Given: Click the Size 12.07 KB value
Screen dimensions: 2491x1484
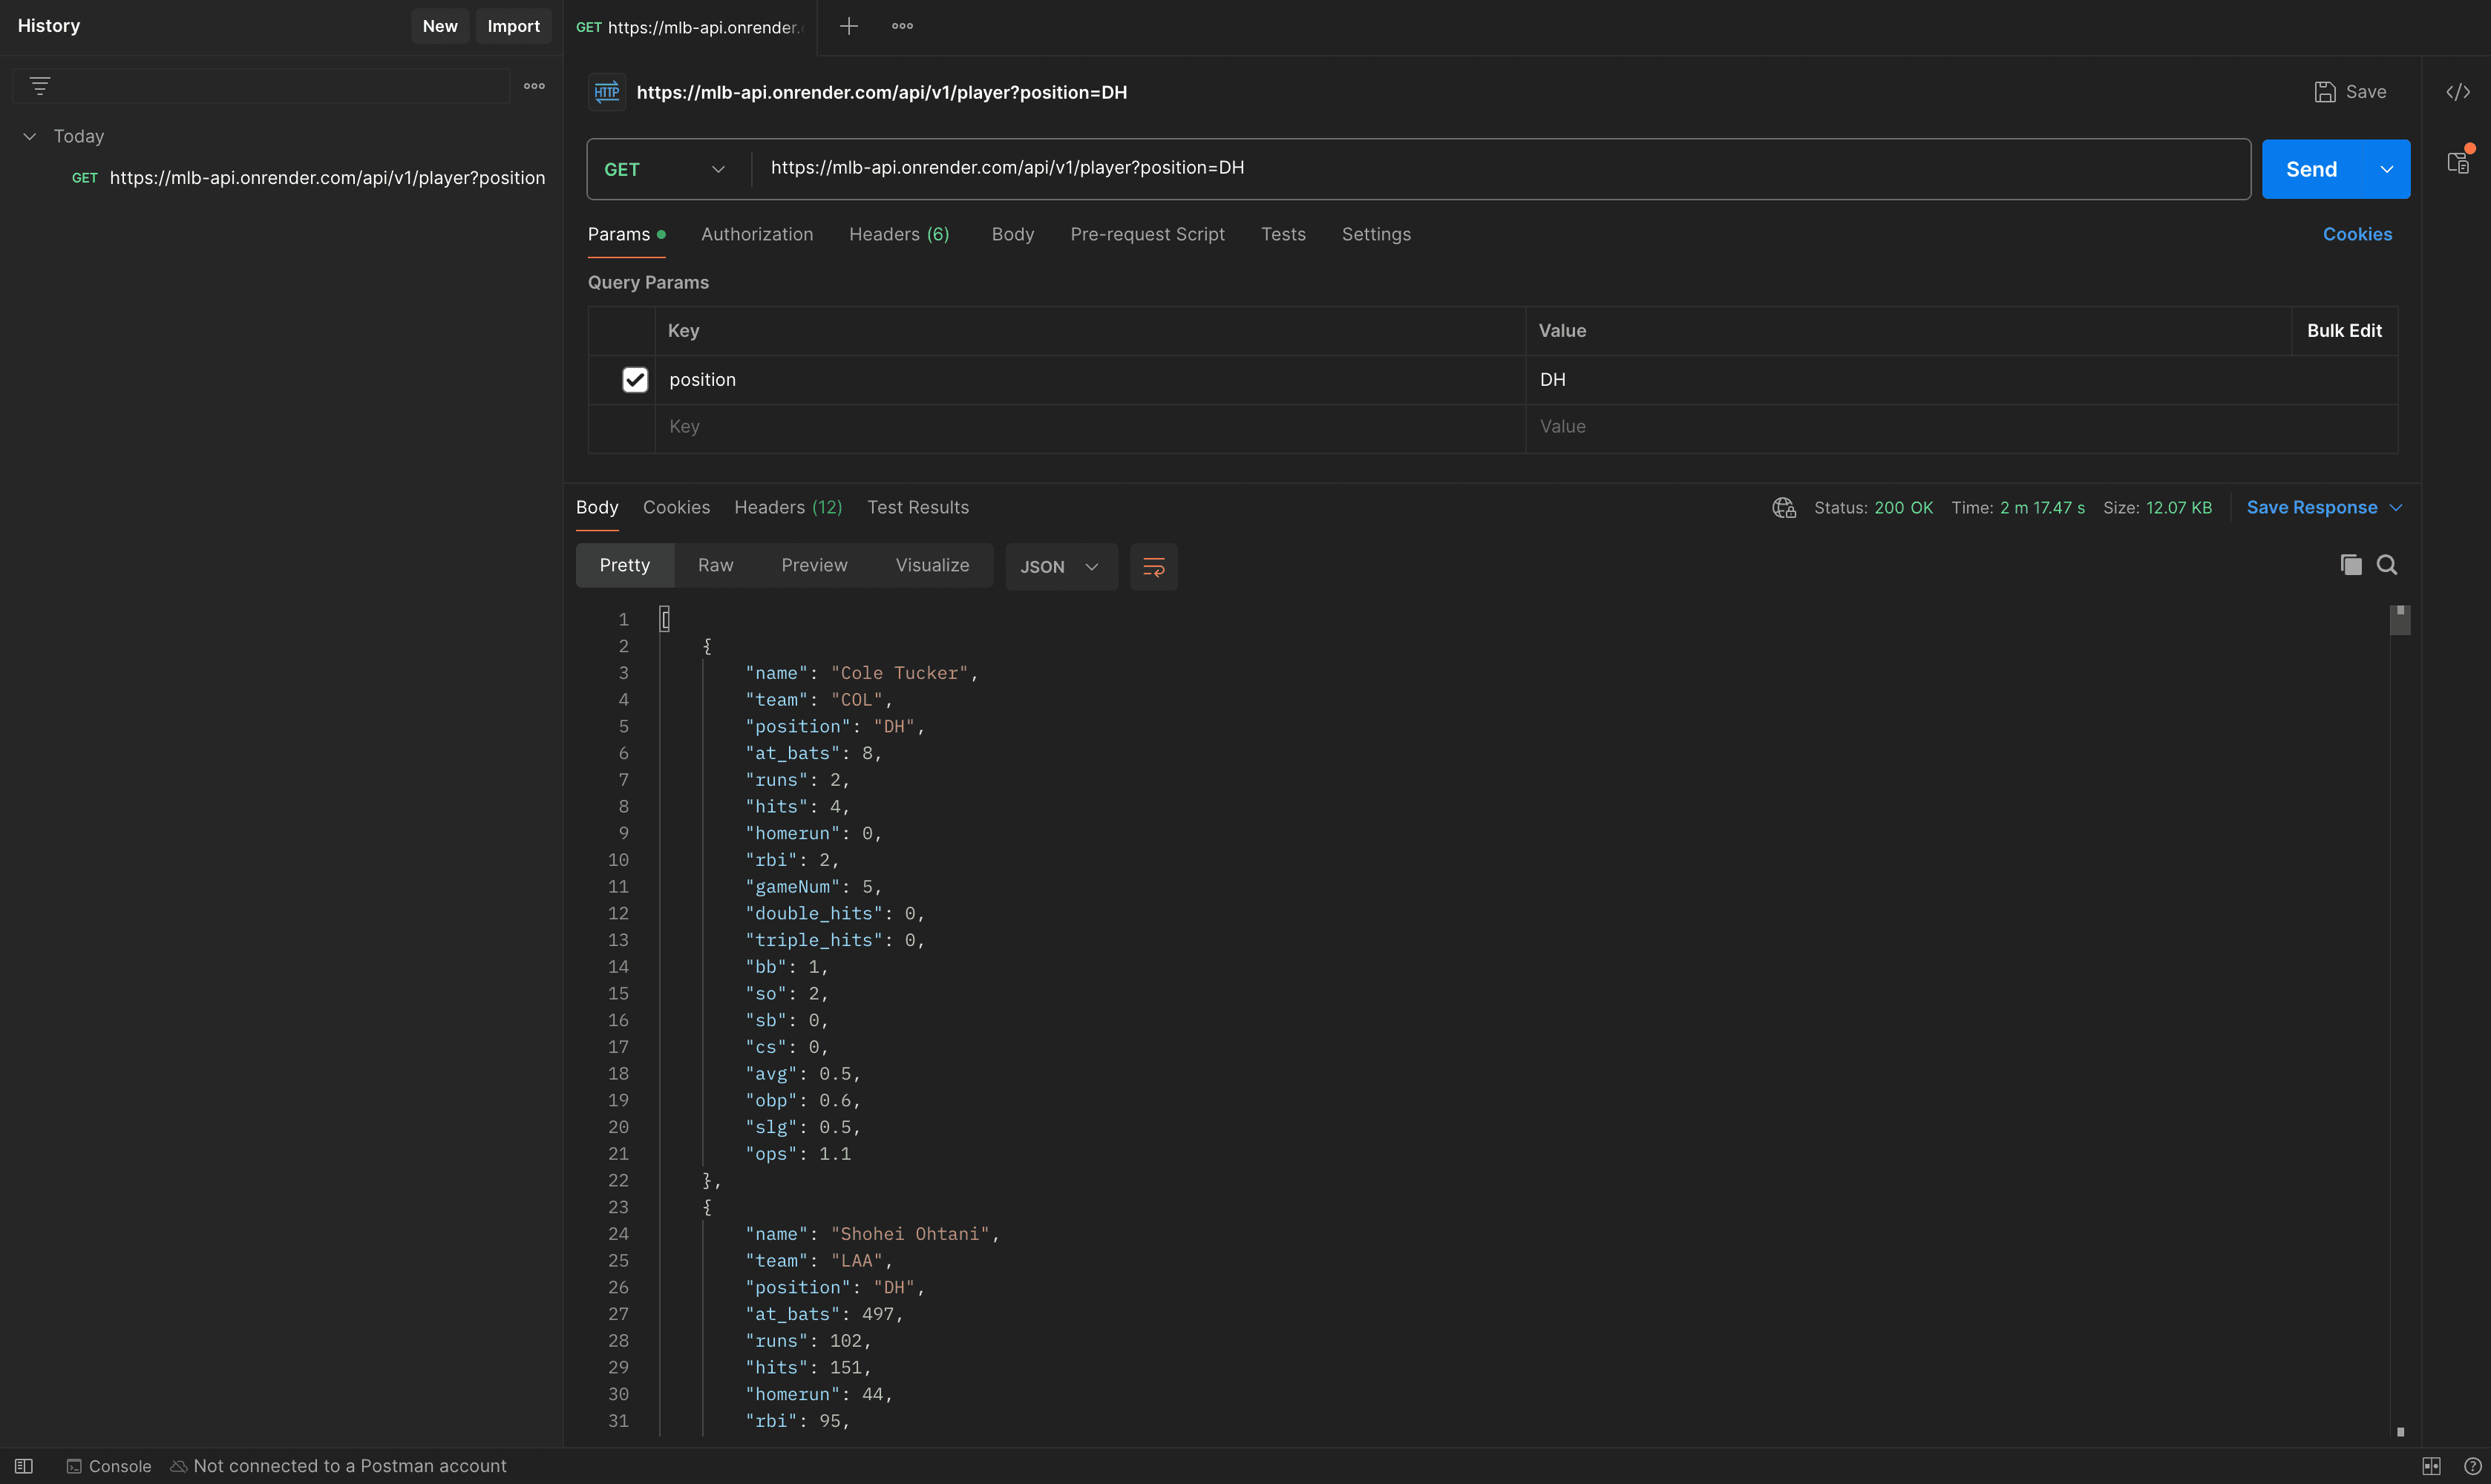Looking at the screenshot, I should coord(2178,508).
